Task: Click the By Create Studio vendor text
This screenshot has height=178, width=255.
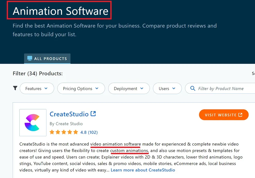Action: tap(66, 124)
